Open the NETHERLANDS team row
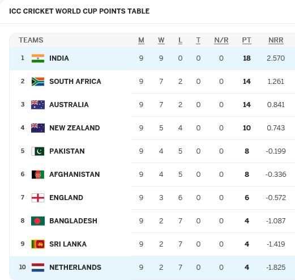The width and height of the screenshot is (295, 280). [152, 268]
